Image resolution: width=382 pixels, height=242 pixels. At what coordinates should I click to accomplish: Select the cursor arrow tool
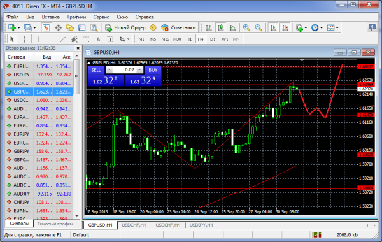12,39
